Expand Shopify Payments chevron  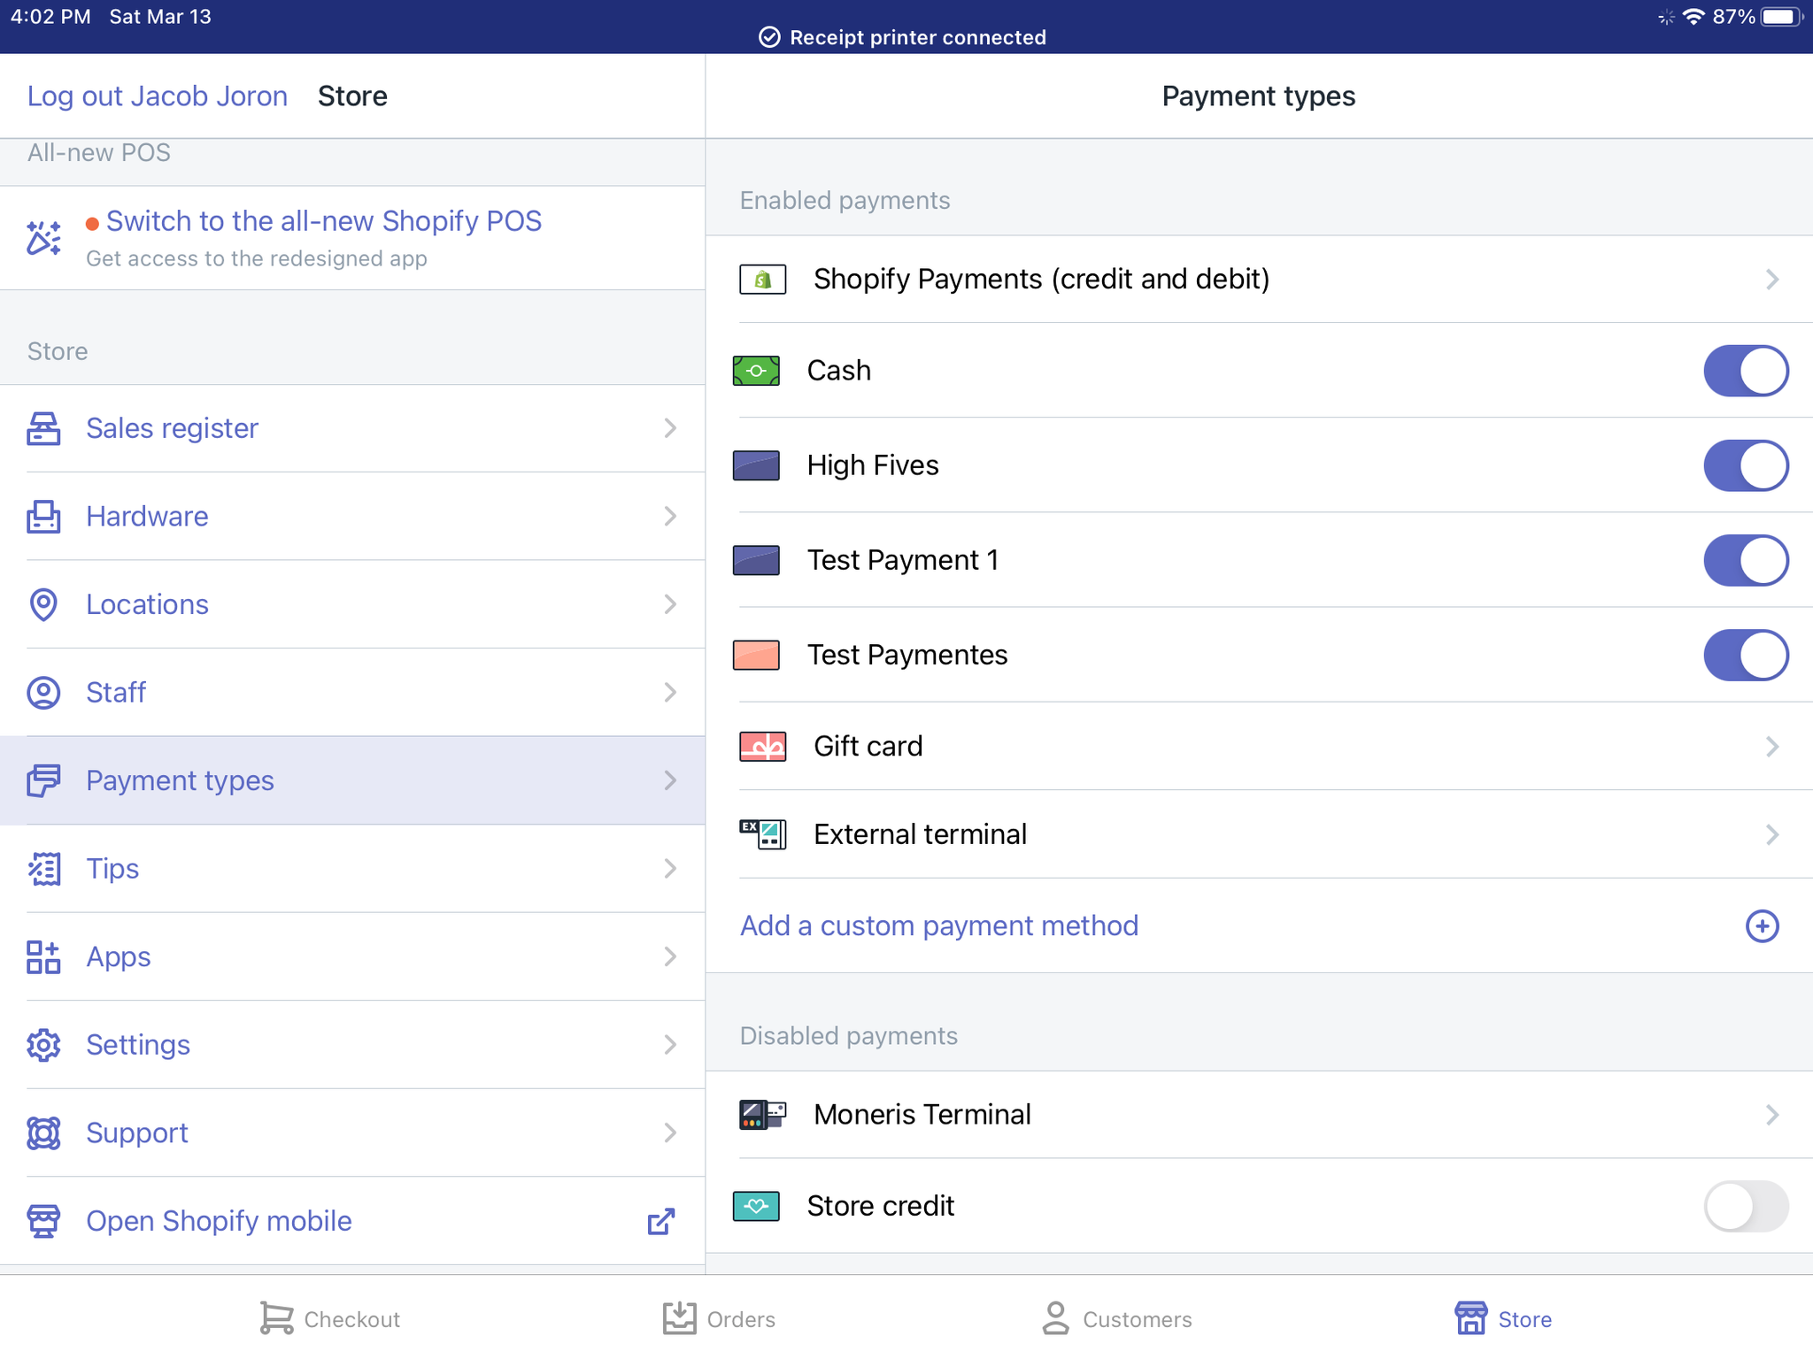1771,280
